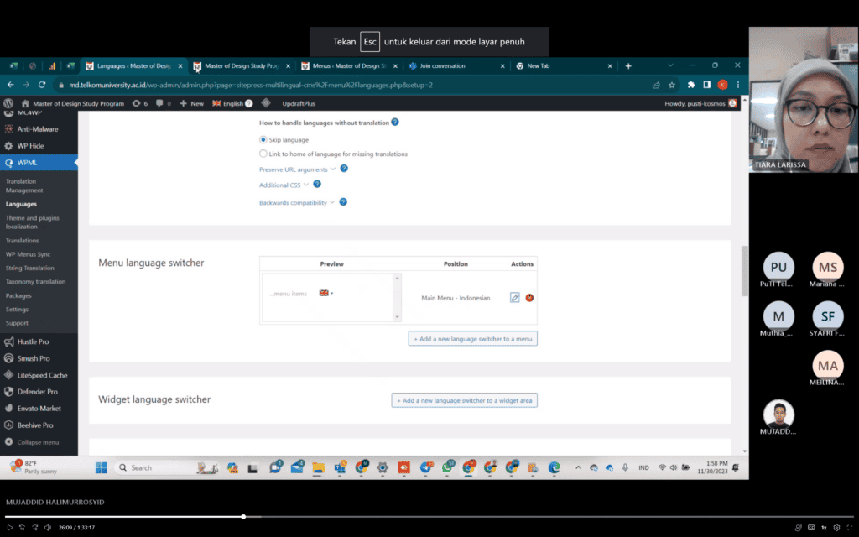This screenshot has height=537, width=859.
Task: Select Link to home of language option
Action: click(x=263, y=154)
